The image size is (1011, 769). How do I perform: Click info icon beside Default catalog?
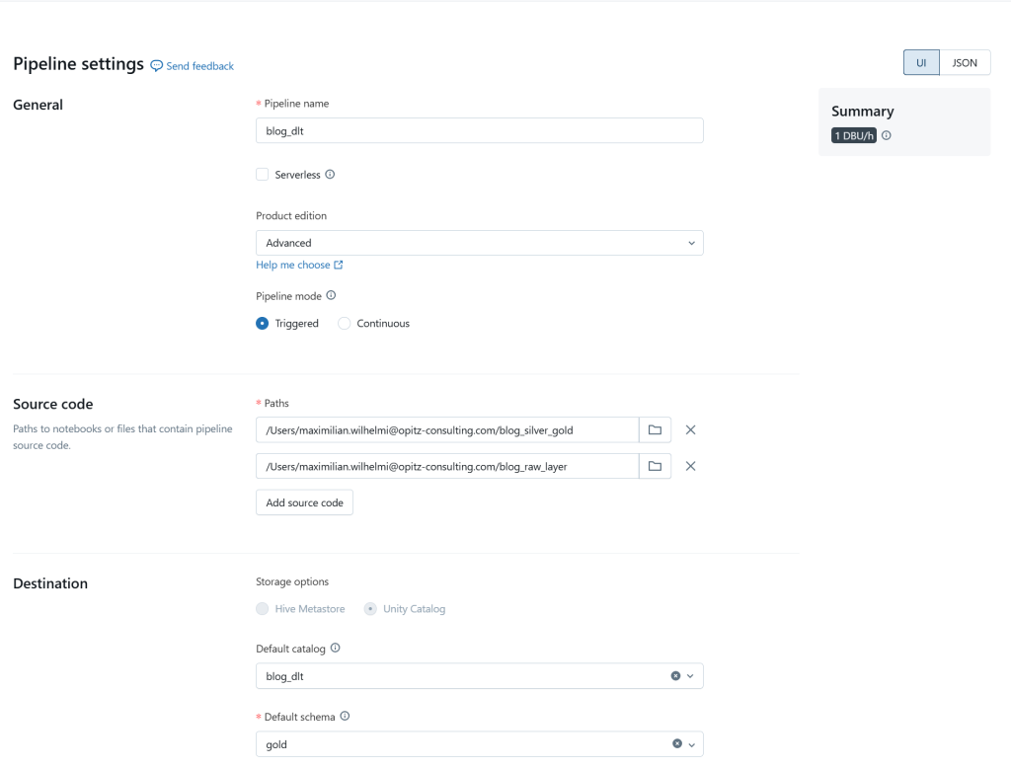pos(336,649)
